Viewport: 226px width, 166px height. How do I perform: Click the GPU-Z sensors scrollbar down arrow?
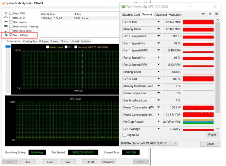(x=217, y=128)
